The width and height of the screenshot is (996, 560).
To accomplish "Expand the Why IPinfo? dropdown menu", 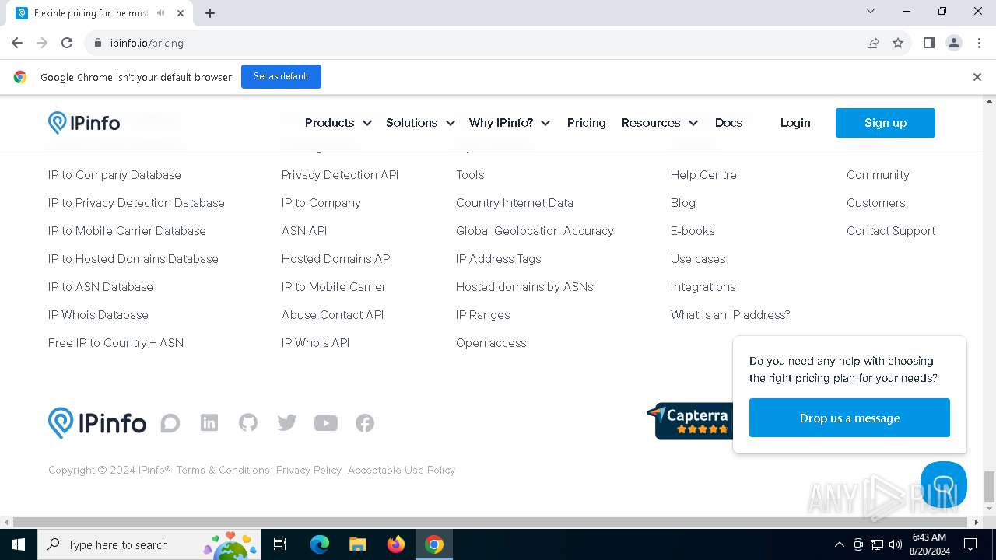I will coord(510,123).
